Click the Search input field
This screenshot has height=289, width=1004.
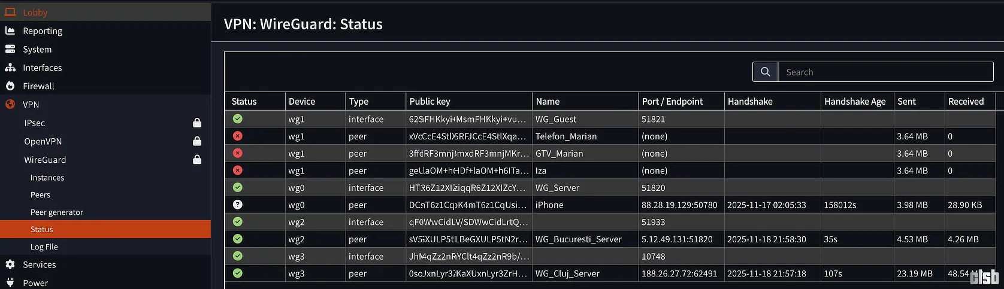point(885,72)
